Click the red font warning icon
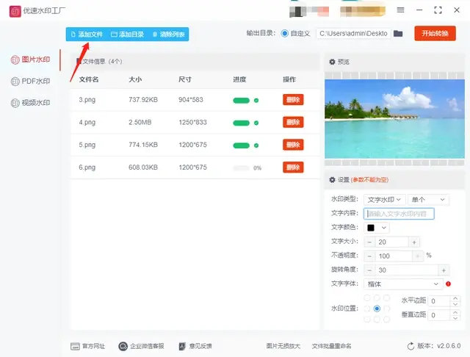The width and height of the screenshot is (470, 357). pos(448,284)
